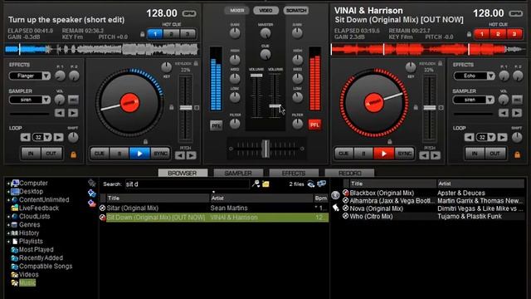The image size is (531, 299).
Task: Click right channel filter knob
Action: tap(297, 124)
